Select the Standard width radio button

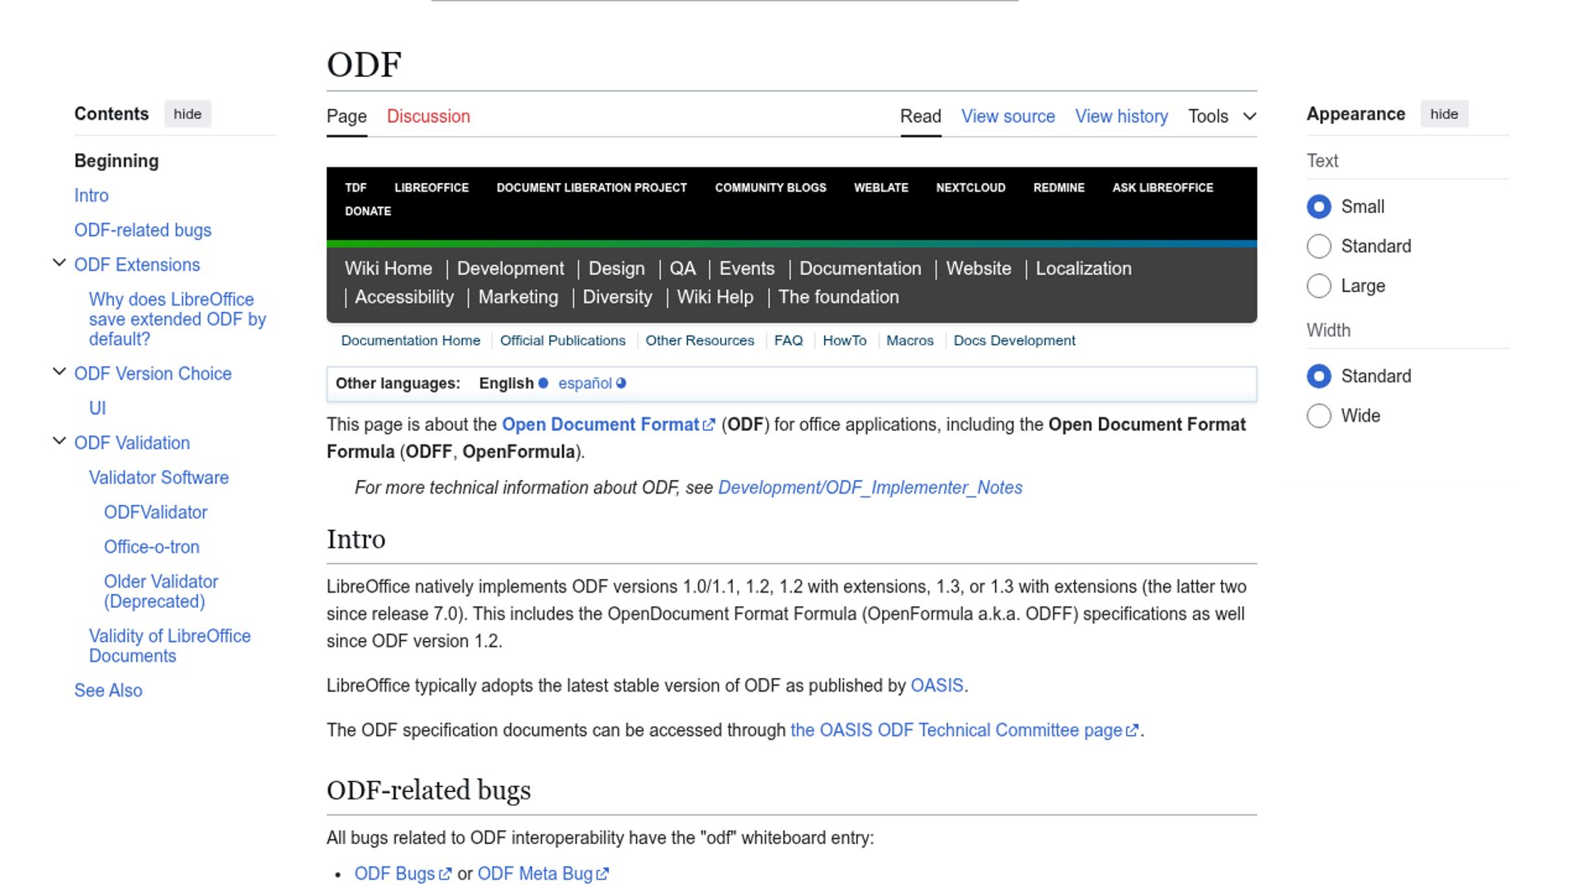[x=1318, y=376]
